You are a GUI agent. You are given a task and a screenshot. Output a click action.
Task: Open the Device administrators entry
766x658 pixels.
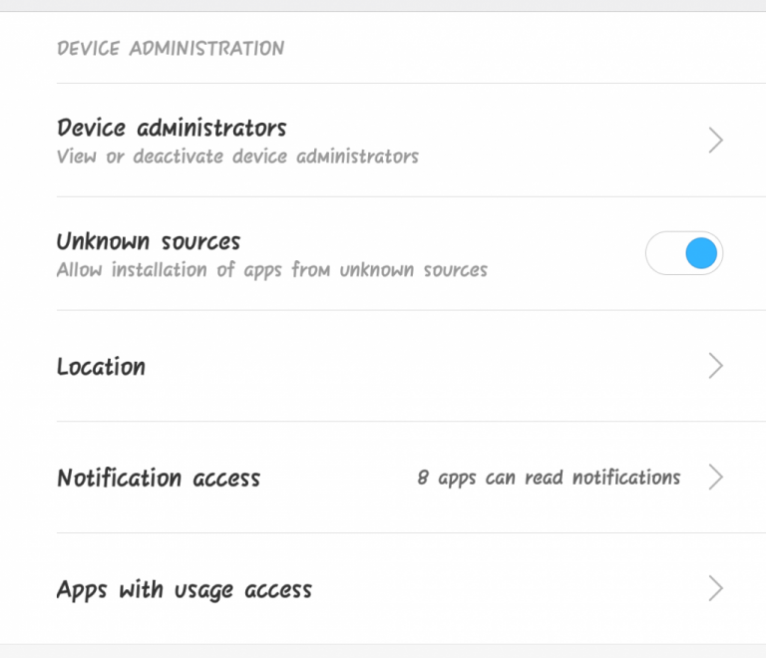point(172,128)
